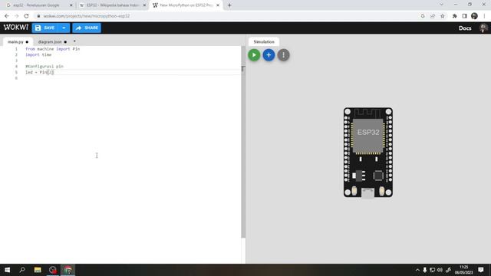Open the network tray icon
Image resolution: width=491 pixels, height=276 pixels.
[433, 270]
